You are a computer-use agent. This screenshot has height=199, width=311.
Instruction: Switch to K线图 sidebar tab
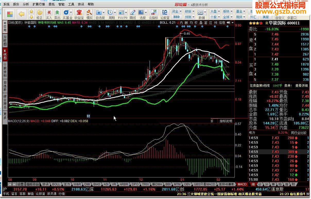[5, 54]
